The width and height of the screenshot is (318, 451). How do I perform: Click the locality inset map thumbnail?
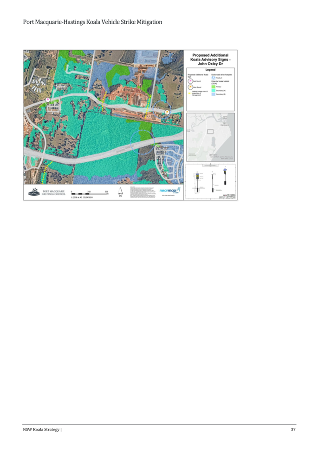pos(211,137)
